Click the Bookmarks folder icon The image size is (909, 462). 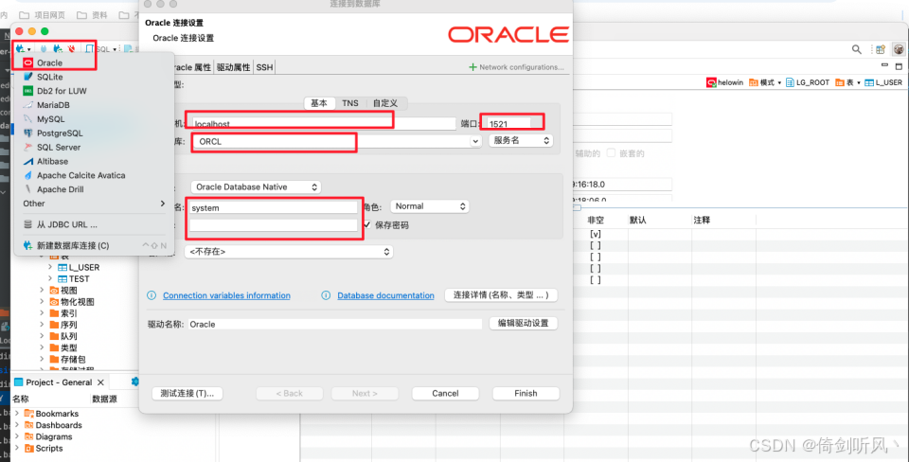(28, 414)
